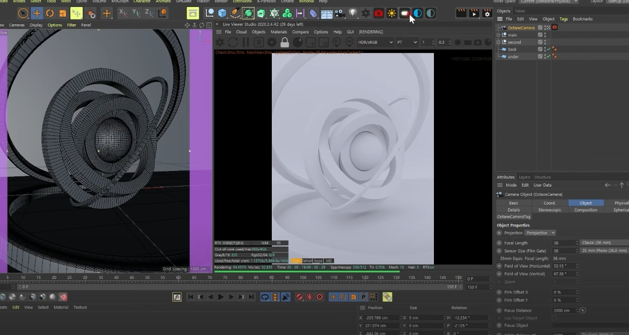
Task: Click the Focal Length value field
Action: (x=563, y=243)
